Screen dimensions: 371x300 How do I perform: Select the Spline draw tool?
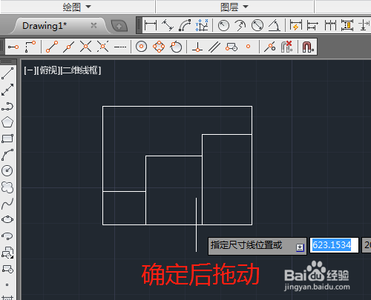pos(7,204)
